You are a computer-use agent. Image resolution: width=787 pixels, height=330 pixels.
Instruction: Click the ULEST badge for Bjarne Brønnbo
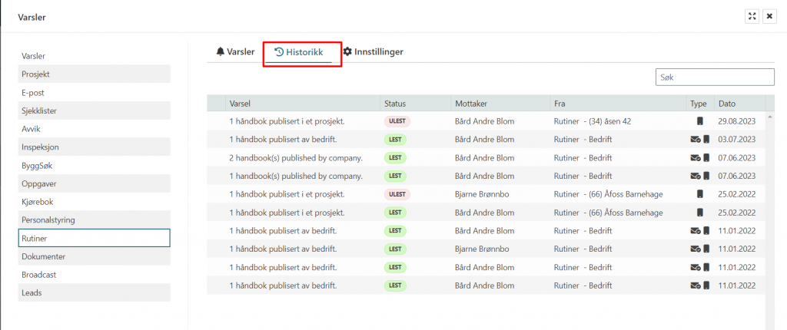(x=397, y=194)
